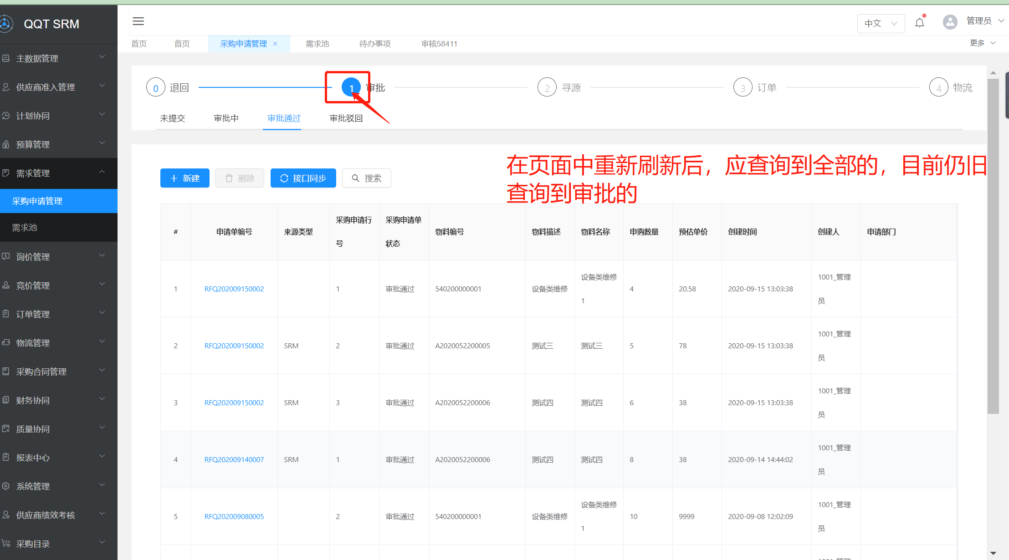The width and height of the screenshot is (1009, 560).
Task: Click the 申请单编号 column header
Action: (234, 232)
